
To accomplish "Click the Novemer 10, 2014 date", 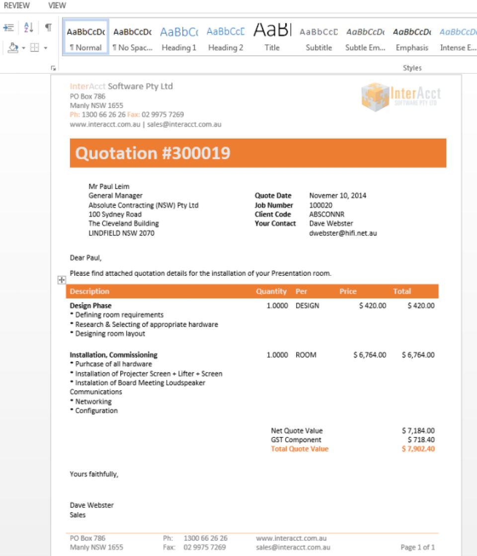I will pos(337,196).
